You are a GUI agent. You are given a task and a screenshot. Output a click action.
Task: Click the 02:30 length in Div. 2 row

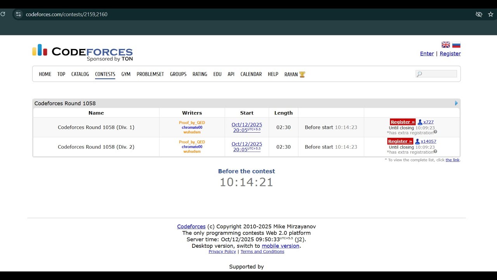[283, 147]
